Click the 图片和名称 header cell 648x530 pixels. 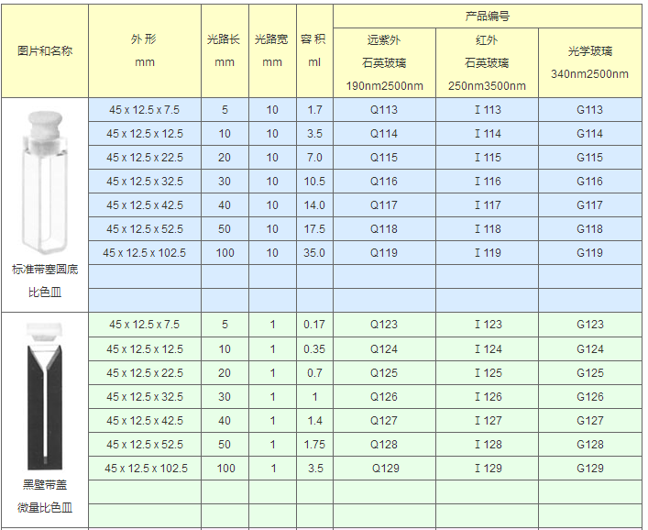point(44,51)
